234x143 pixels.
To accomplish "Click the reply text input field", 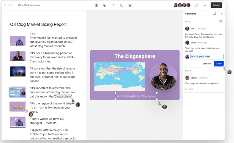I will (206, 56).
